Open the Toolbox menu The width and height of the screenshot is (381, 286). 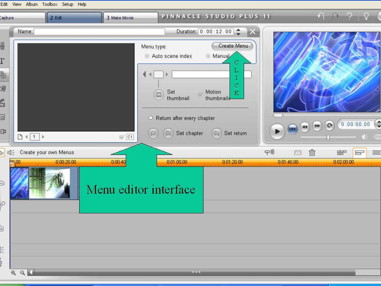click(49, 4)
